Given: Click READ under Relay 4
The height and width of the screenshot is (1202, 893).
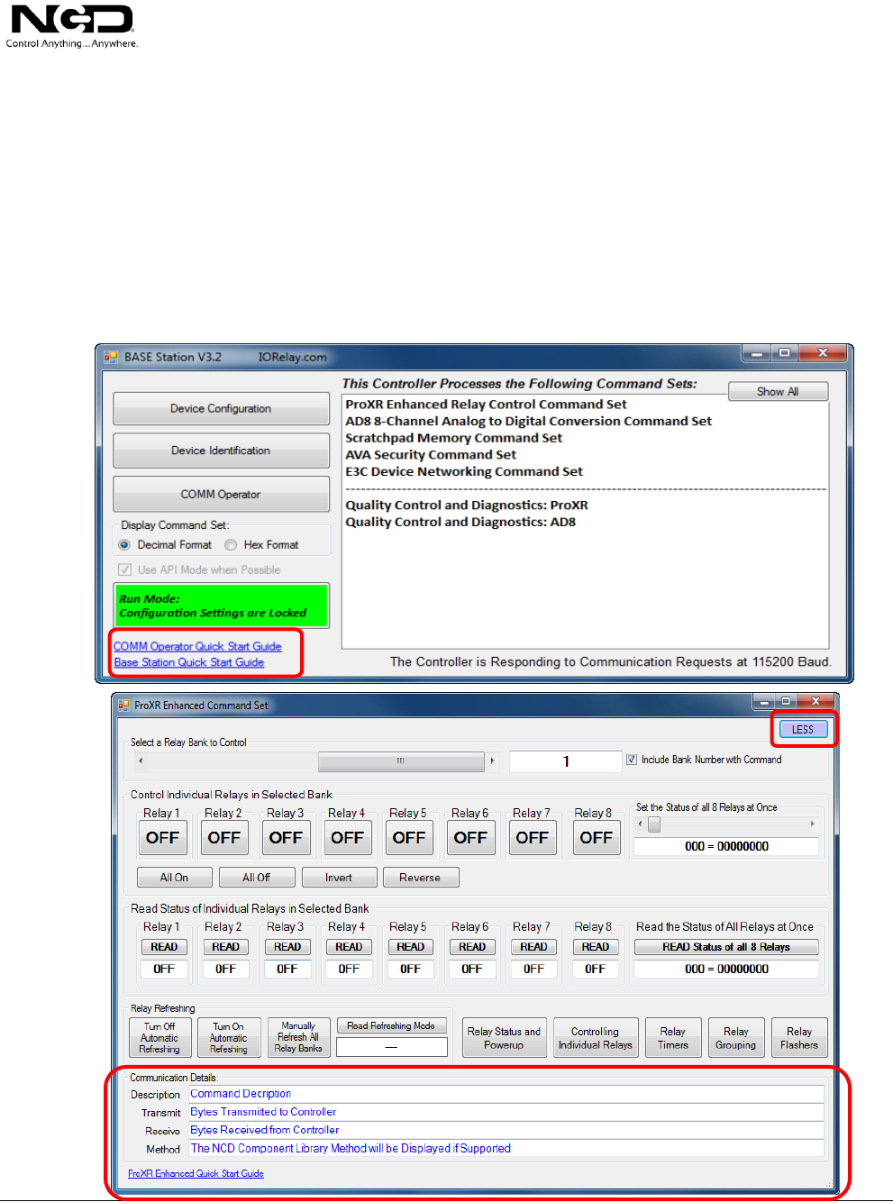Looking at the screenshot, I should tap(349, 947).
